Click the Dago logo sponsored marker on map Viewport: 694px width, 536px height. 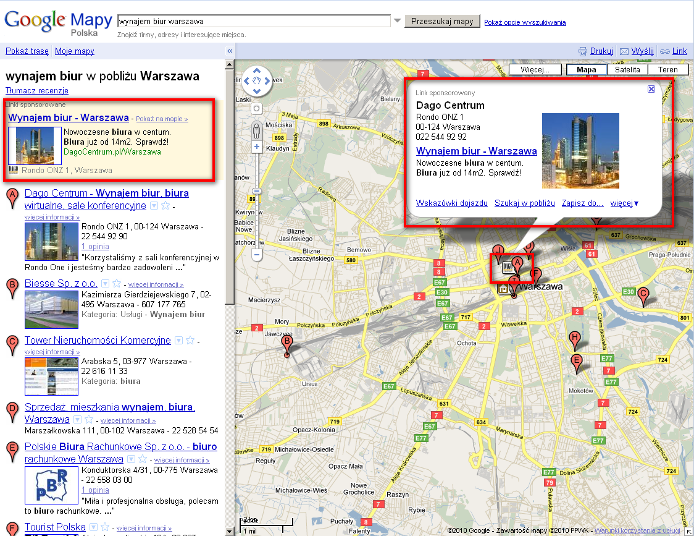[x=507, y=267]
